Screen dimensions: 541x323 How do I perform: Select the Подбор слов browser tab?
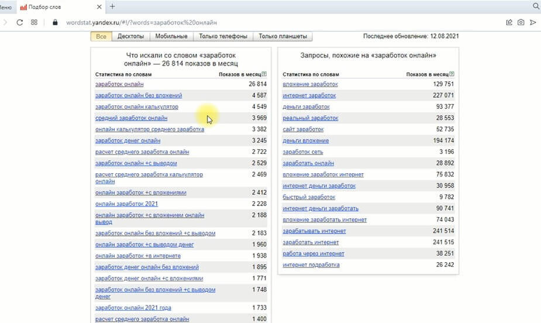[60, 7]
